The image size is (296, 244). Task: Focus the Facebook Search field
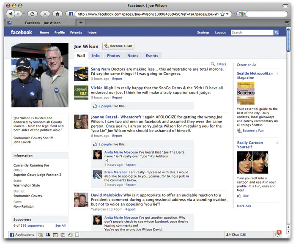[252, 33]
